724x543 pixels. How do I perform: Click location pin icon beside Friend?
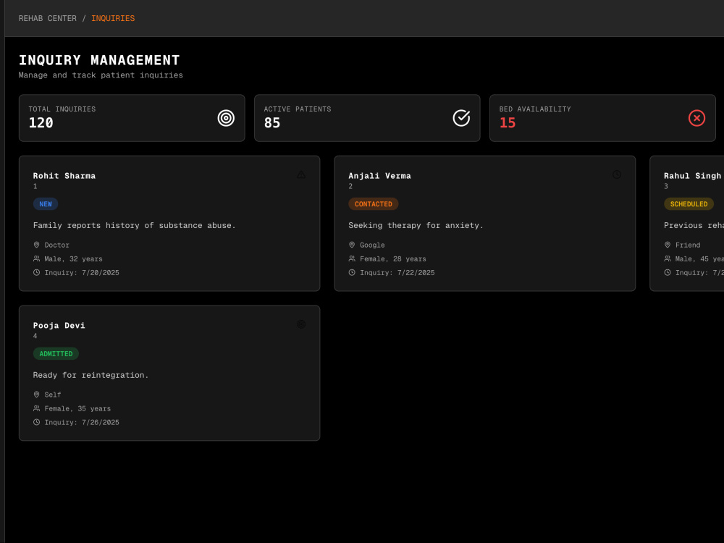pos(668,245)
